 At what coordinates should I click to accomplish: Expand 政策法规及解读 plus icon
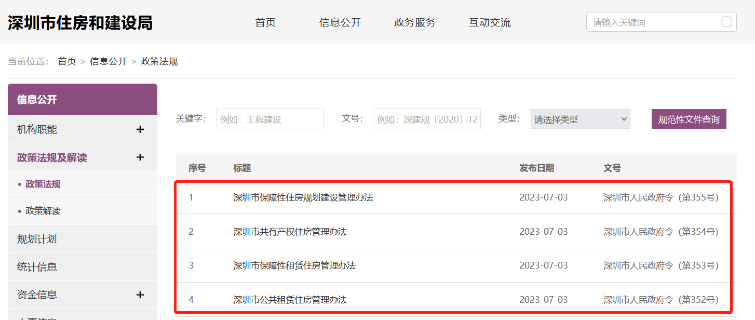140,157
